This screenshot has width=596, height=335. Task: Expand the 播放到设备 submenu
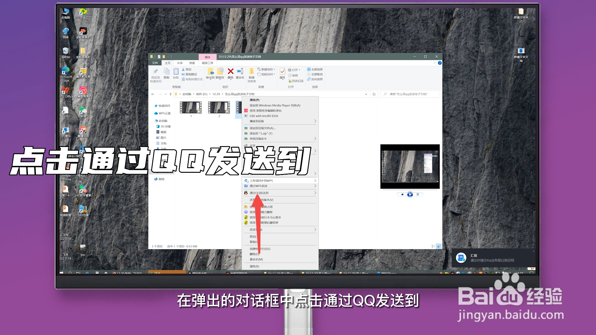280,121
